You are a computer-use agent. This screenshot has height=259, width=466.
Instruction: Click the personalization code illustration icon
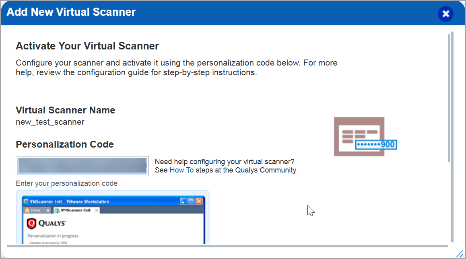point(365,137)
